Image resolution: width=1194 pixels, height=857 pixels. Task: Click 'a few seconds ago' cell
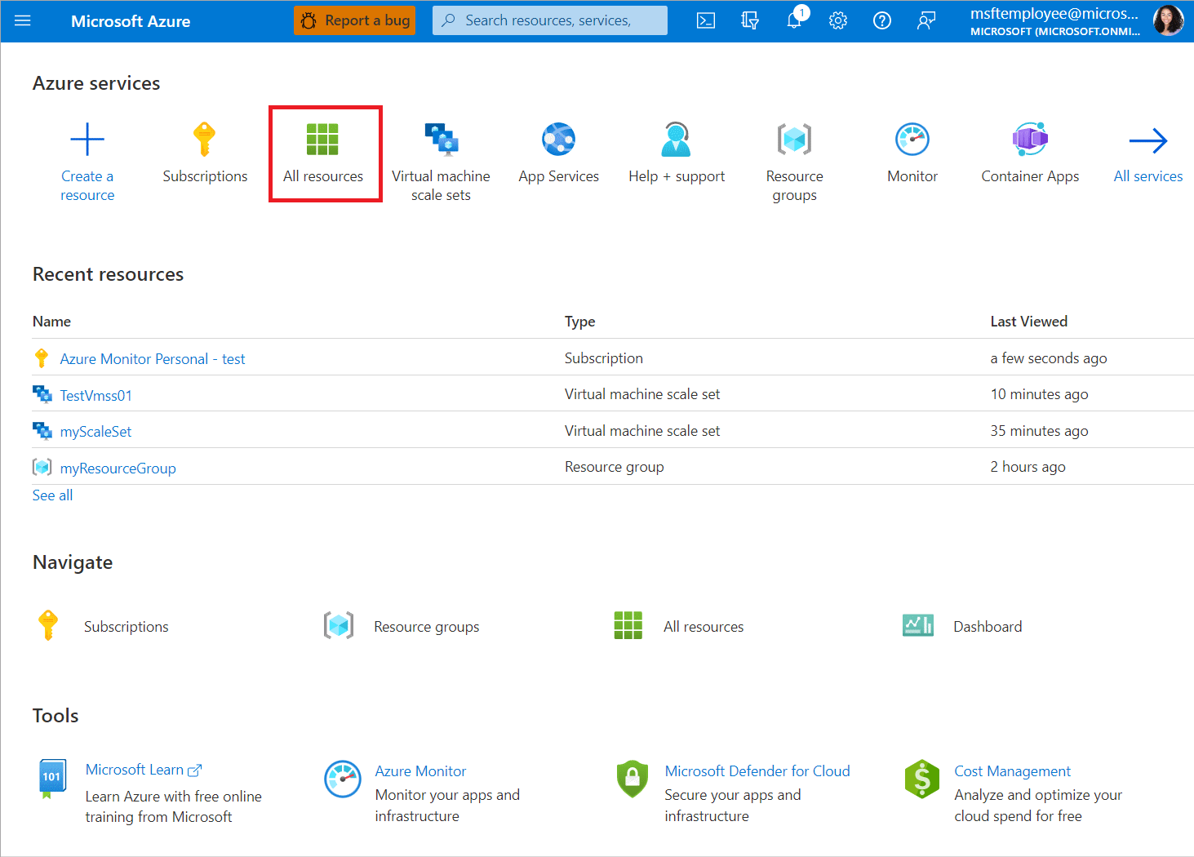coord(1049,358)
